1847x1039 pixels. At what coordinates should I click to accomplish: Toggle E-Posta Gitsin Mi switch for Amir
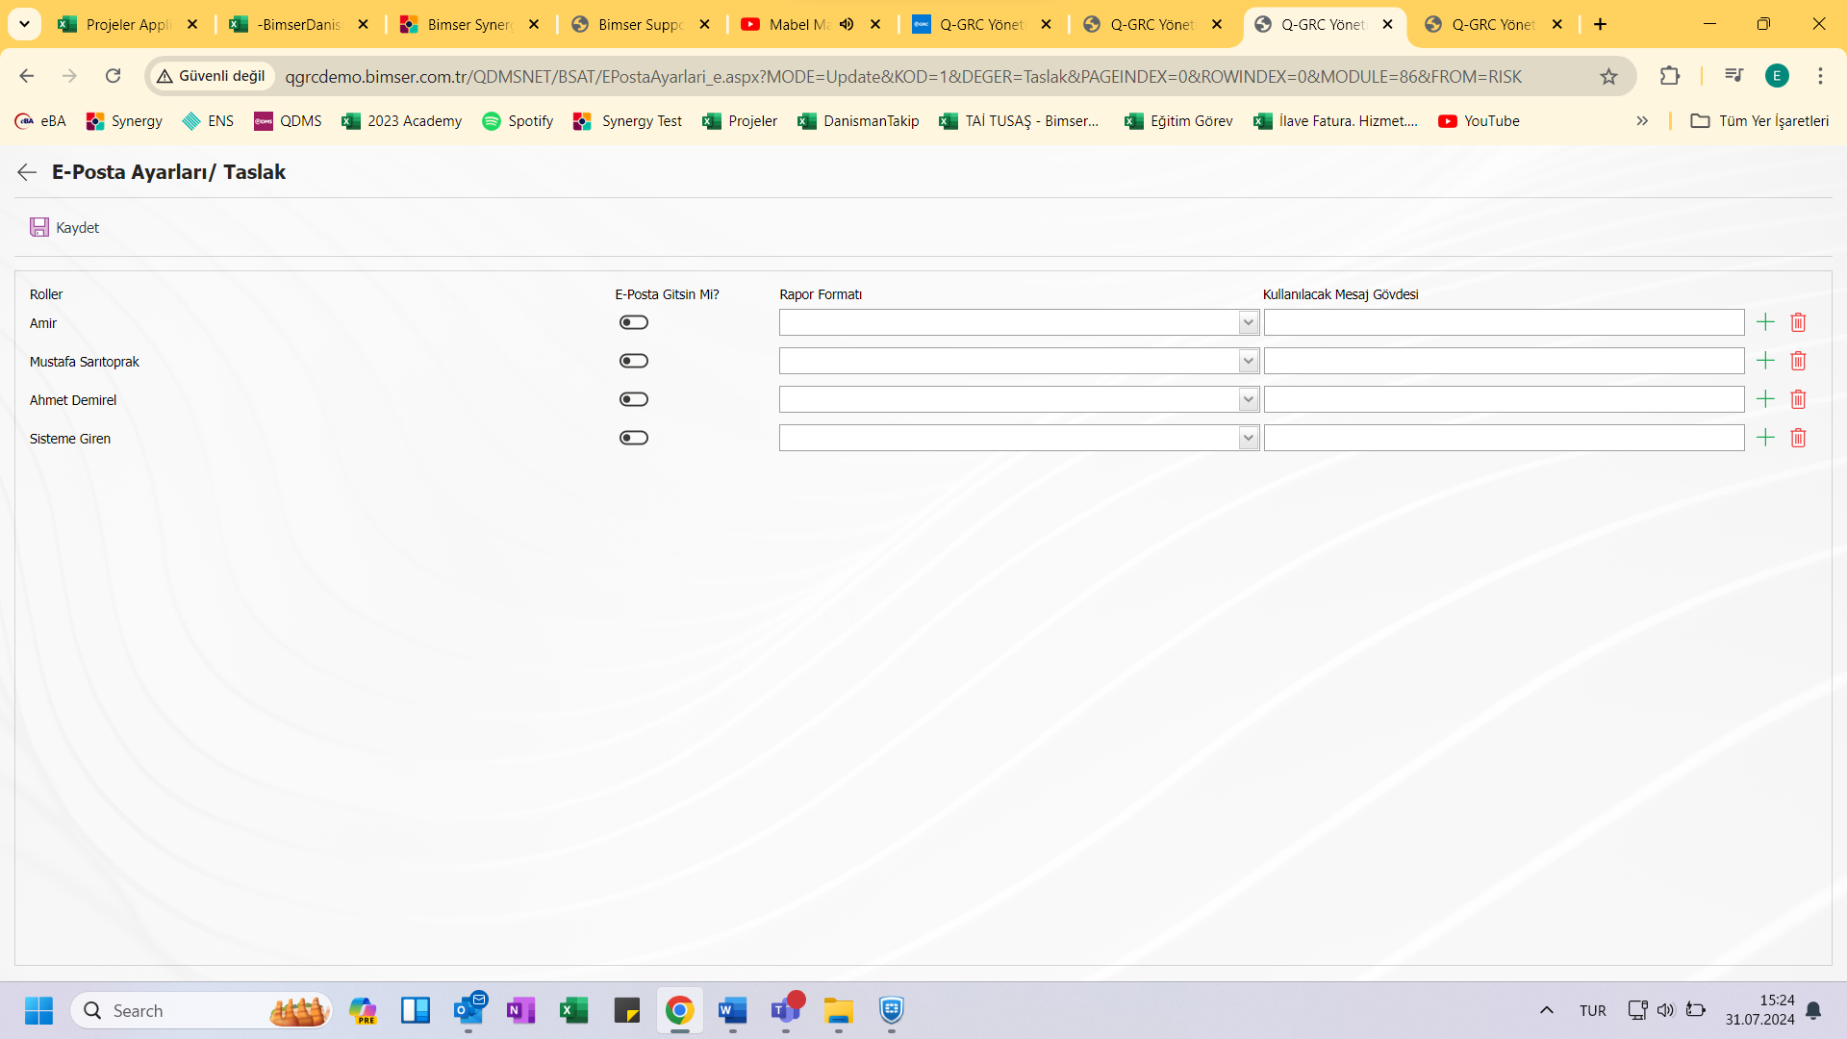click(633, 322)
